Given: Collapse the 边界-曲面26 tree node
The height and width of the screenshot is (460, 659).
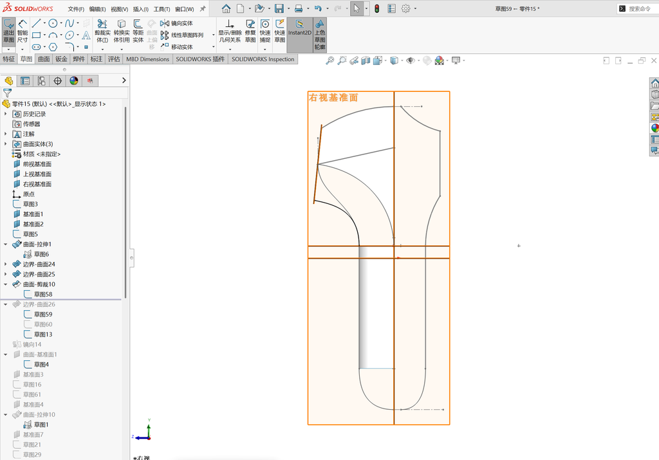Looking at the screenshot, I should 5,304.
